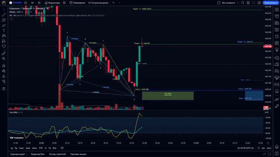Open the alerts clock panel icon
Image resolution: width=280 pixels, height=157 pixels.
[276, 16]
